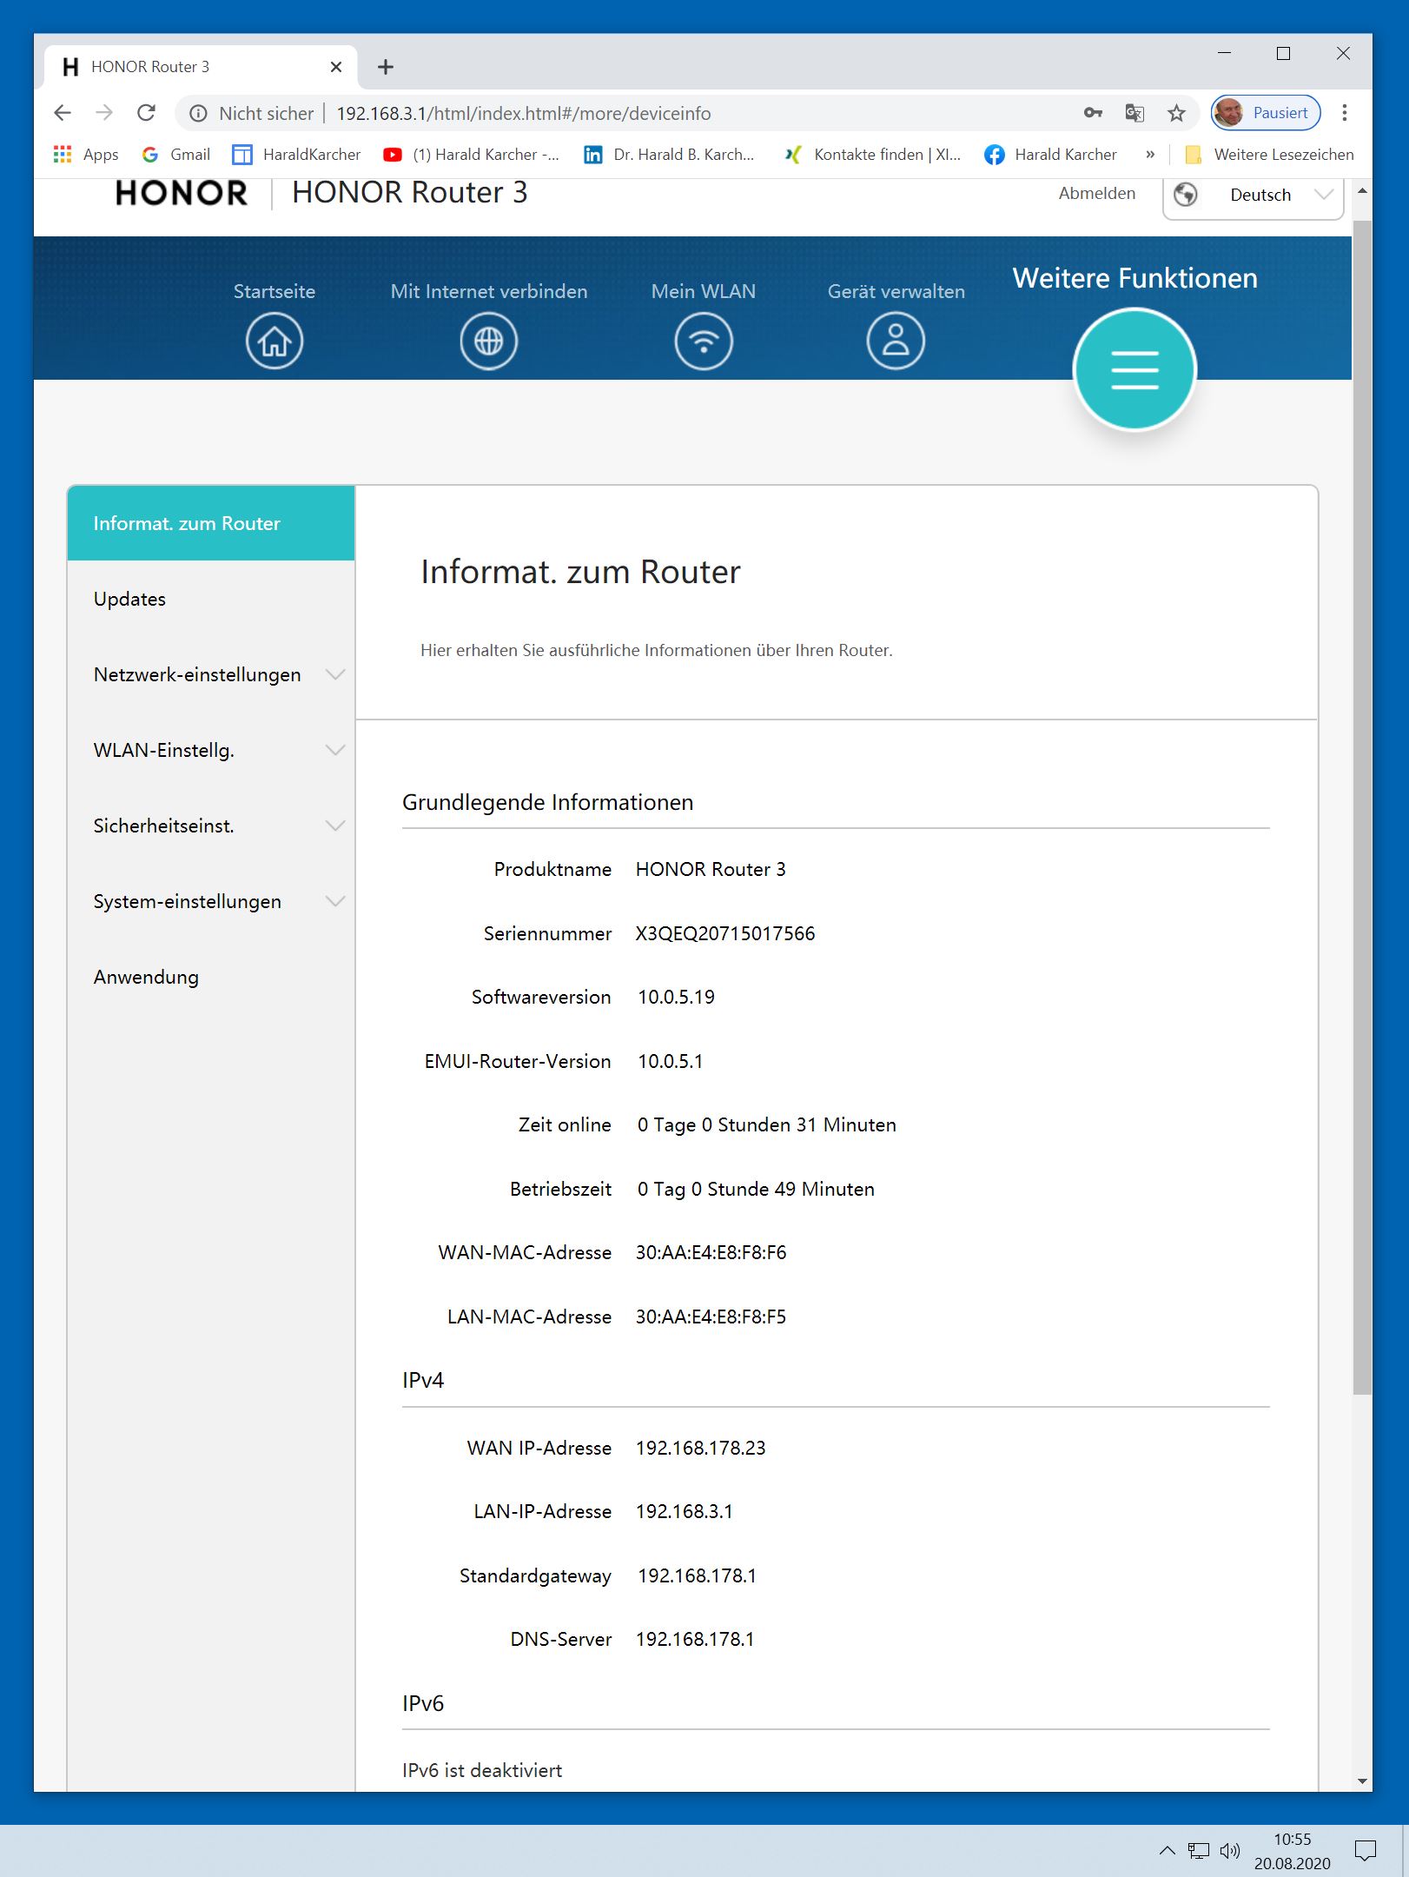
Task: Reload the page using refresh icon
Action: click(x=146, y=113)
